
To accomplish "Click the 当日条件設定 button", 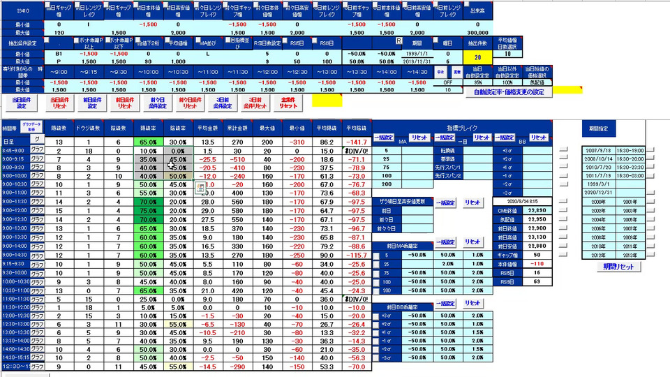I will [x=21, y=103].
